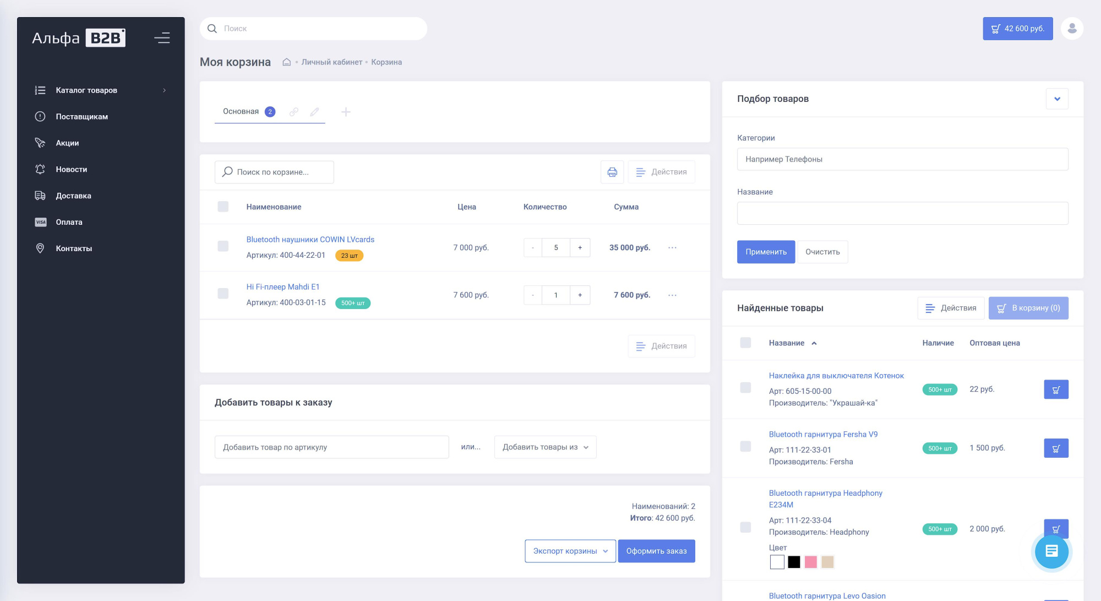
Task: Select the pink color swatch
Action: click(x=810, y=562)
